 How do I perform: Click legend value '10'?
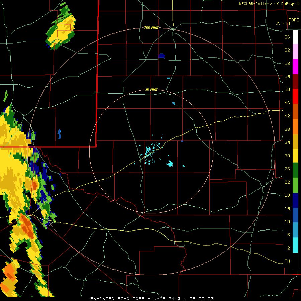[x=287, y=222]
